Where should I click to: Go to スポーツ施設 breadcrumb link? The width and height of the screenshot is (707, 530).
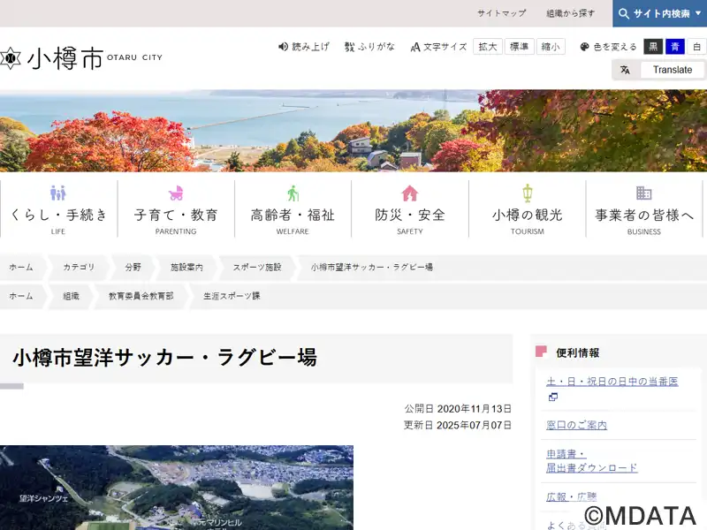[x=257, y=267]
